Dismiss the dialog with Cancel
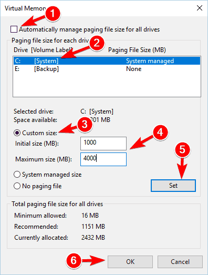208x275 pixels. [x=180, y=262]
